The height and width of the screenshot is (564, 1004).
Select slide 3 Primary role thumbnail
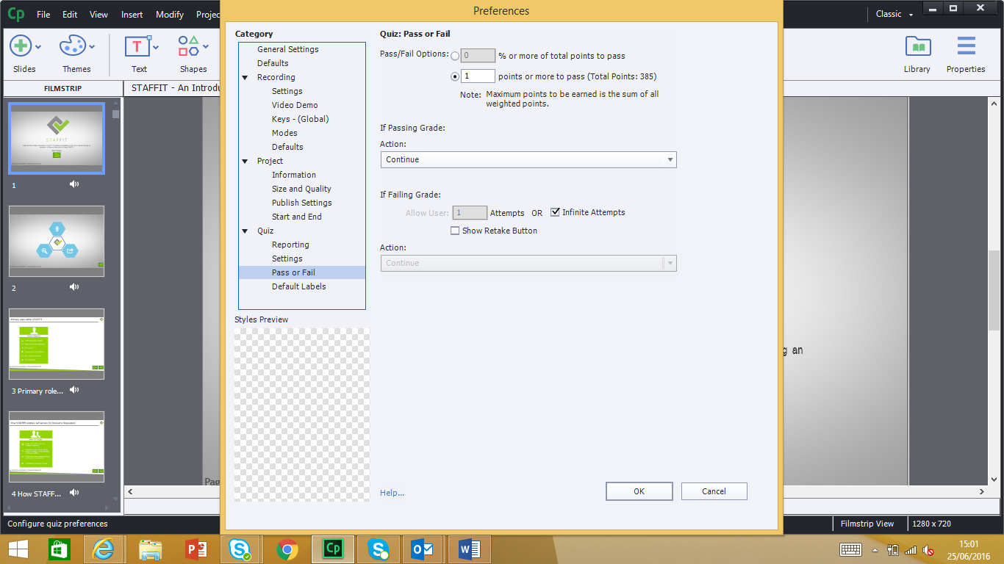click(x=57, y=344)
